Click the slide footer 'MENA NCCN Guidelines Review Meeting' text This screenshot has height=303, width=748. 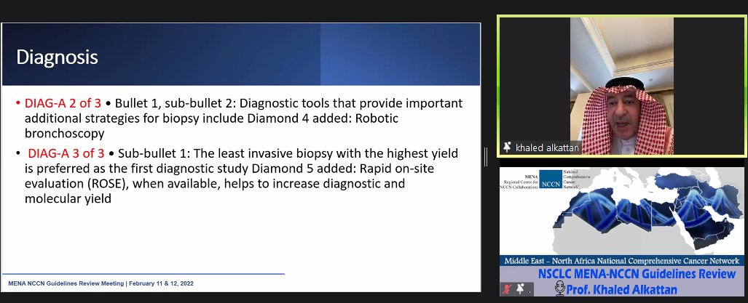pos(66,283)
